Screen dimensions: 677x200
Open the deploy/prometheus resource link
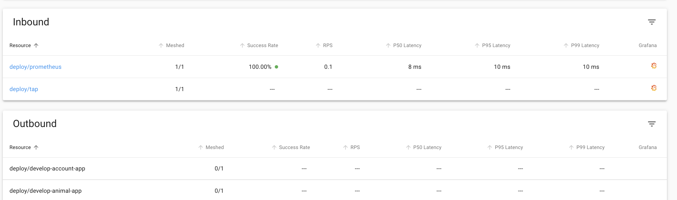click(x=35, y=67)
